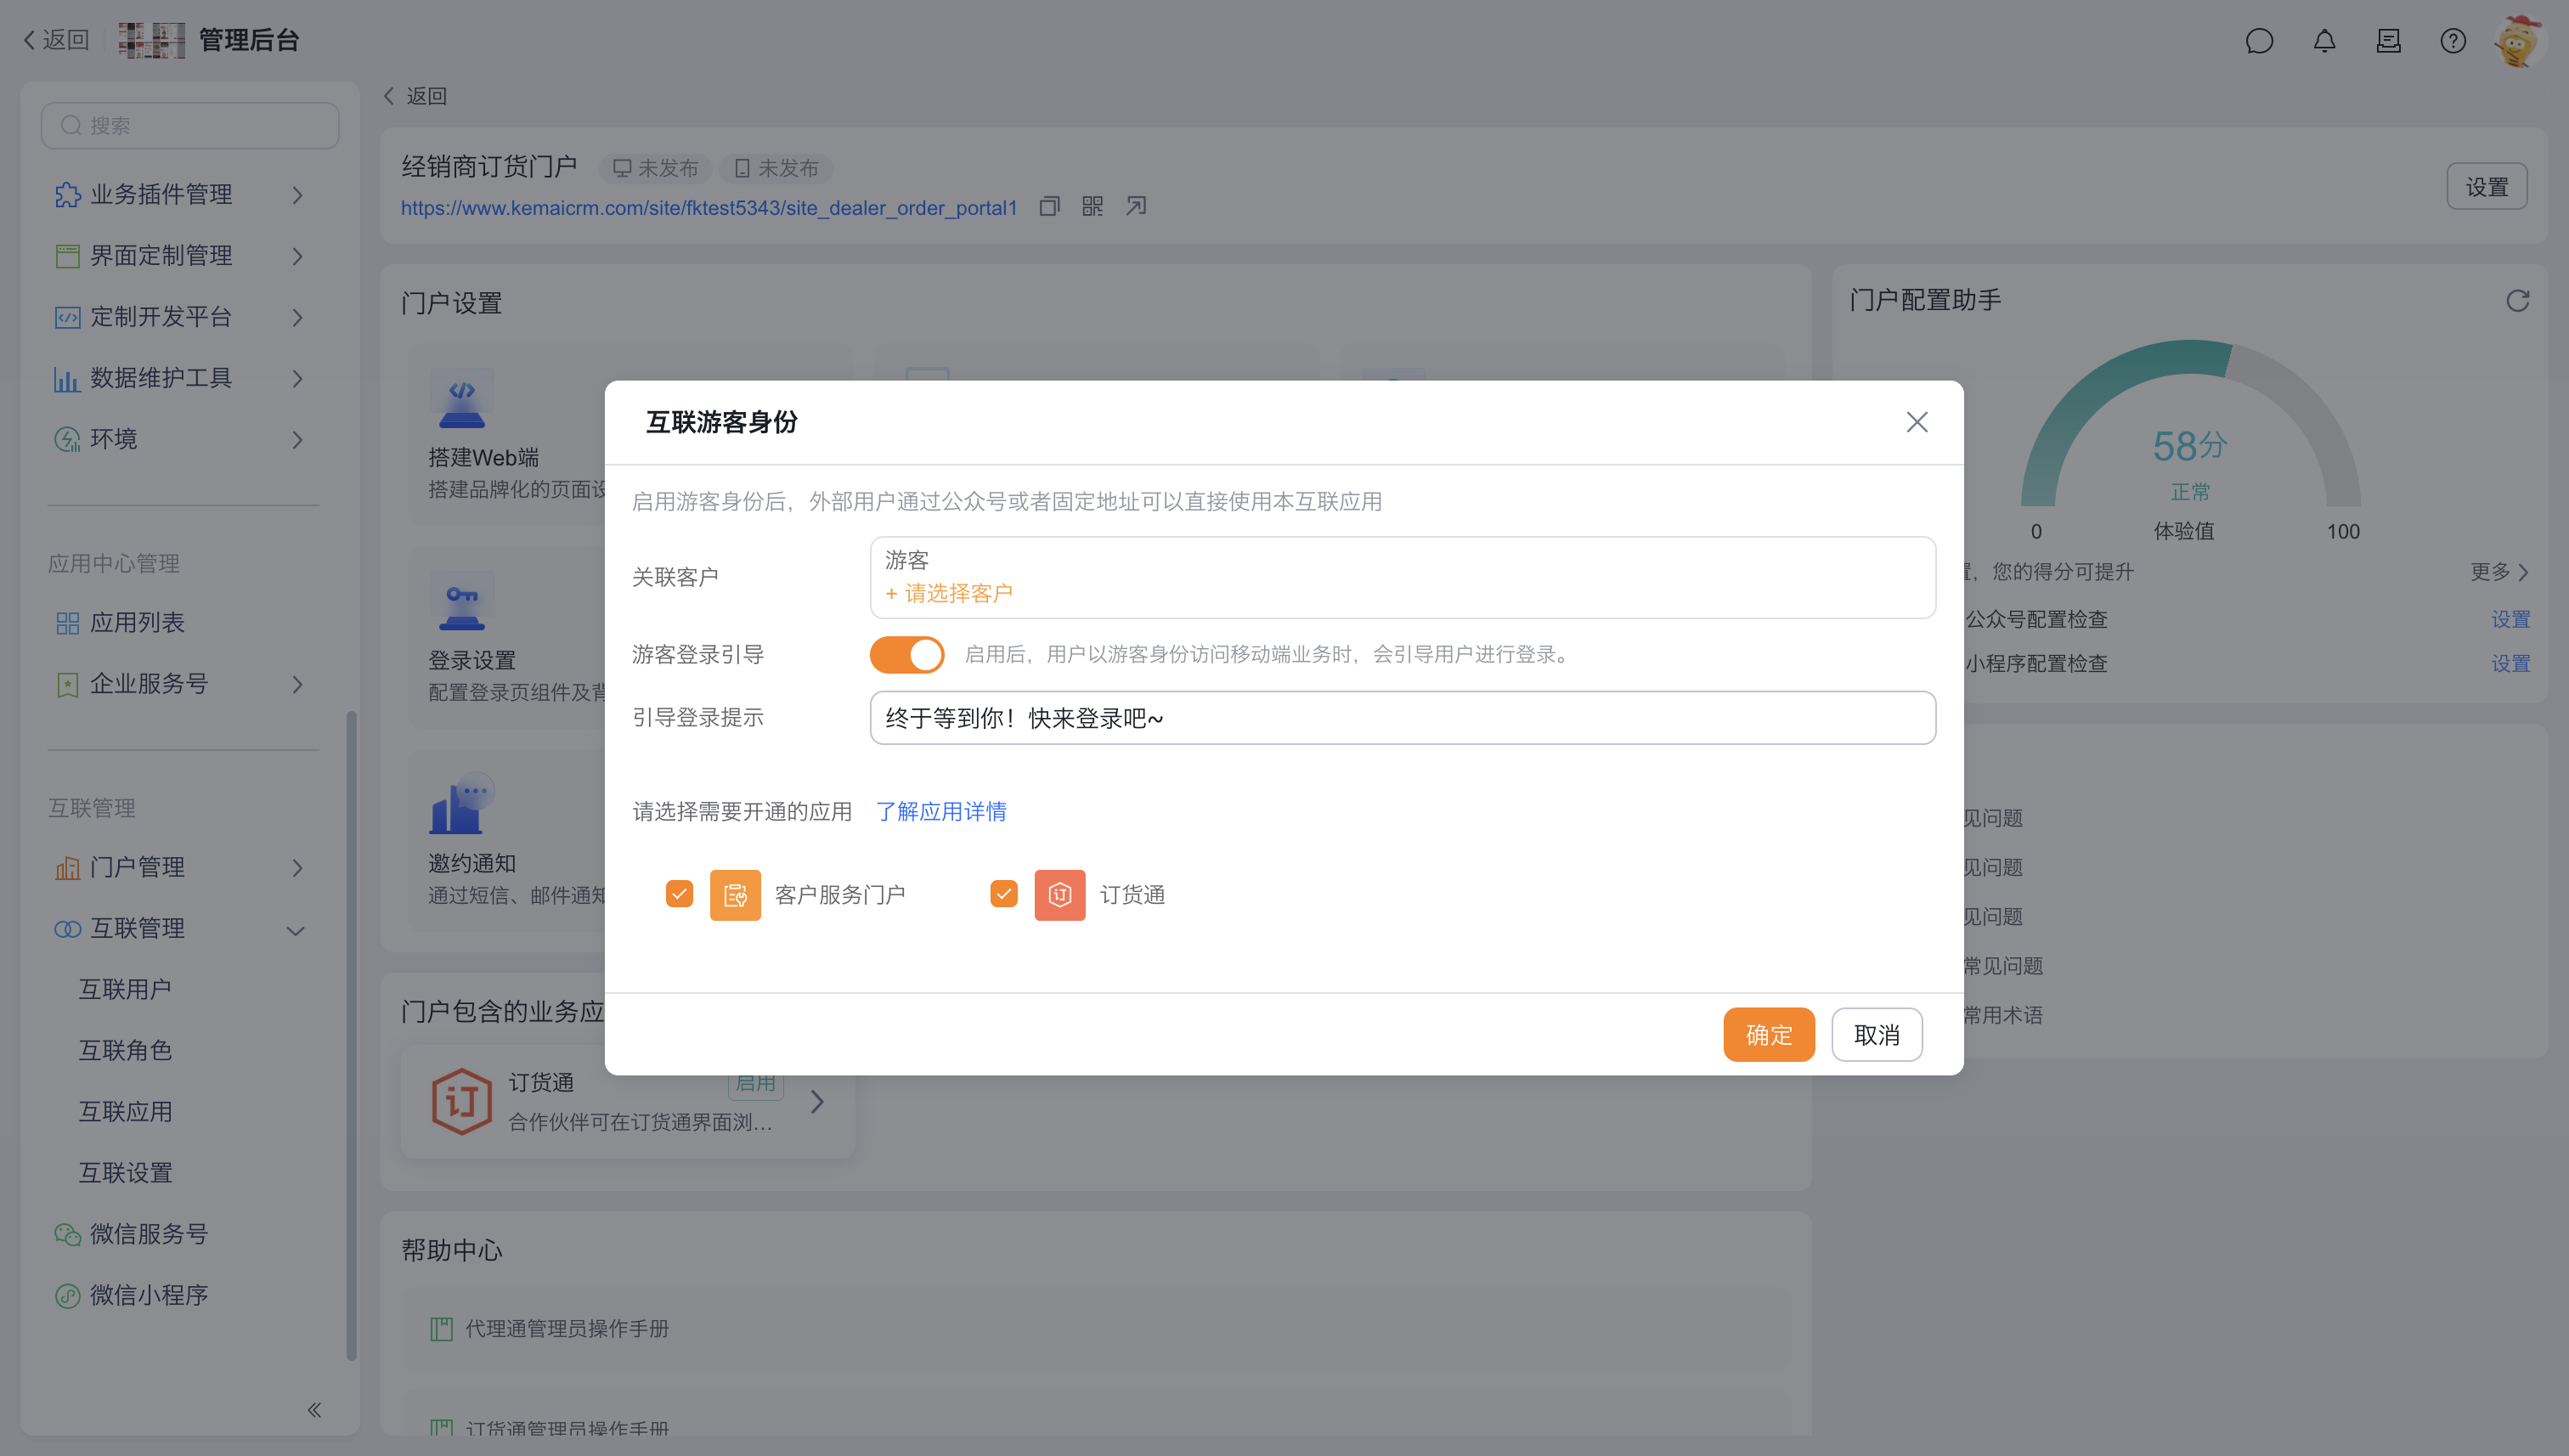Click the 引导登录提示 text field
Viewport: 2569px width, 1456px height.
(1402, 718)
